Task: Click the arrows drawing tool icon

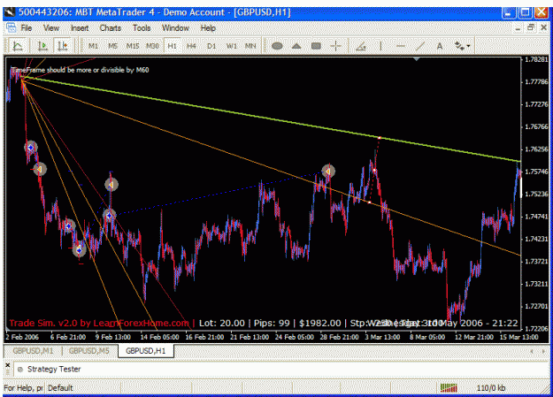Action: click(459, 46)
